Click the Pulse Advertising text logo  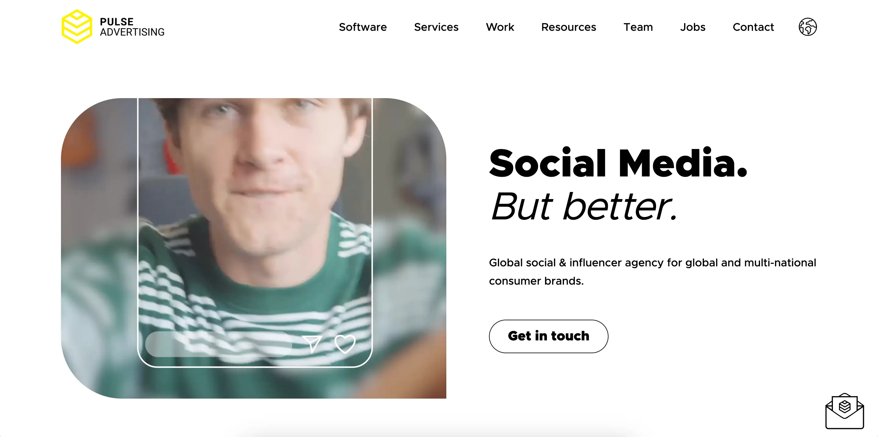click(x=132, y=27)
